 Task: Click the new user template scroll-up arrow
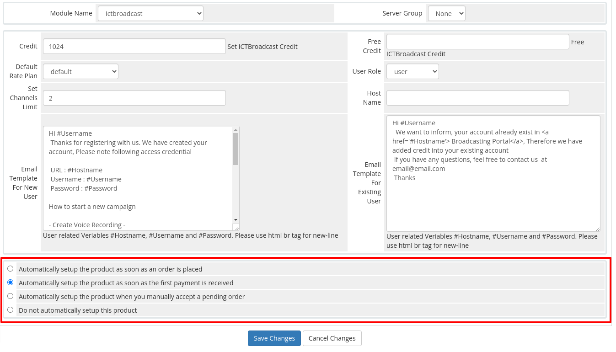coord(236,130)
